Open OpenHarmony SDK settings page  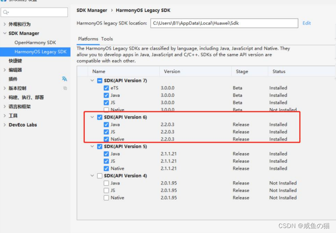point(35,43)
